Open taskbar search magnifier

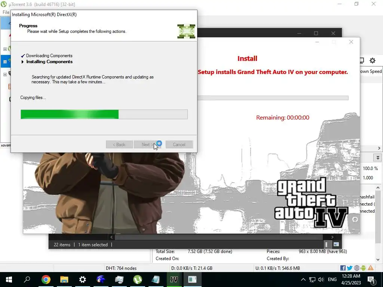[x=27, y=280]
